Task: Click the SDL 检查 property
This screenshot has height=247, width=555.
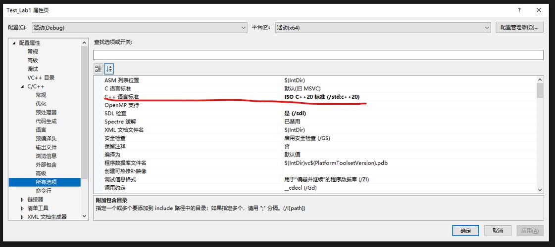Action: coord(115,114)
